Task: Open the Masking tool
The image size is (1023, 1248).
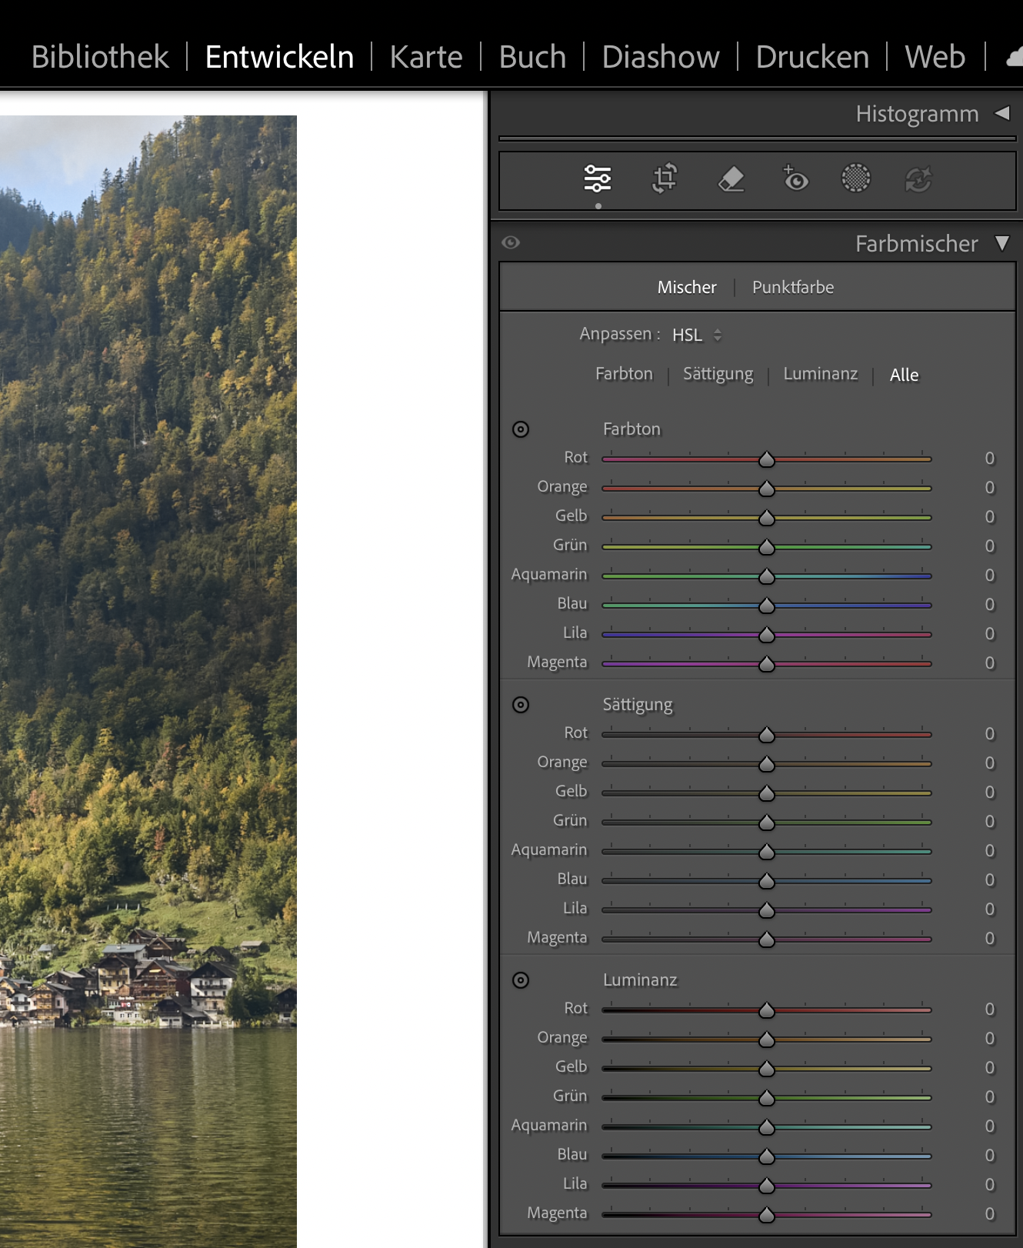Action: pyautogui.click(x=855, y=179)
